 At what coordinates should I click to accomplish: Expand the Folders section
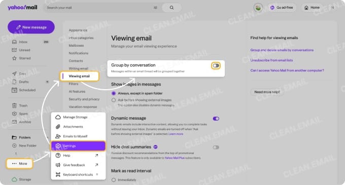pyautogui.click(x=25, y=137)
